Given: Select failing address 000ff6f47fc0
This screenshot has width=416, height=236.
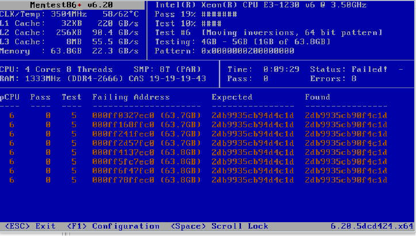Looking at the screenshot, I should point(123,171).
